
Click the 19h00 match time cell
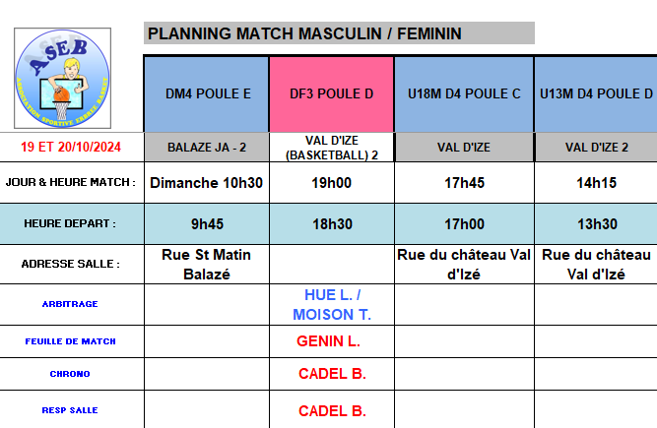pyautogui.click(x=331, y=182)
